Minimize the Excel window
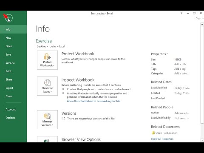This screenshot has height=153, width=204. coord(188,13)
